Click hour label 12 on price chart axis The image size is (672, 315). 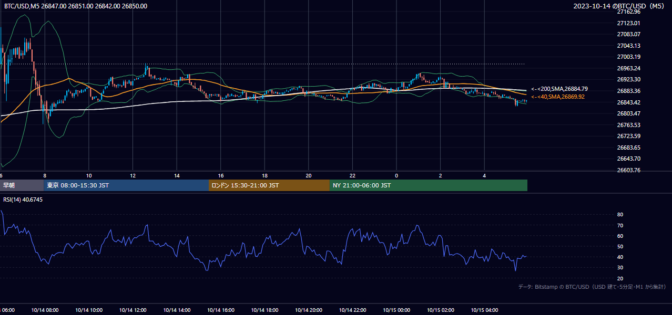133,175
